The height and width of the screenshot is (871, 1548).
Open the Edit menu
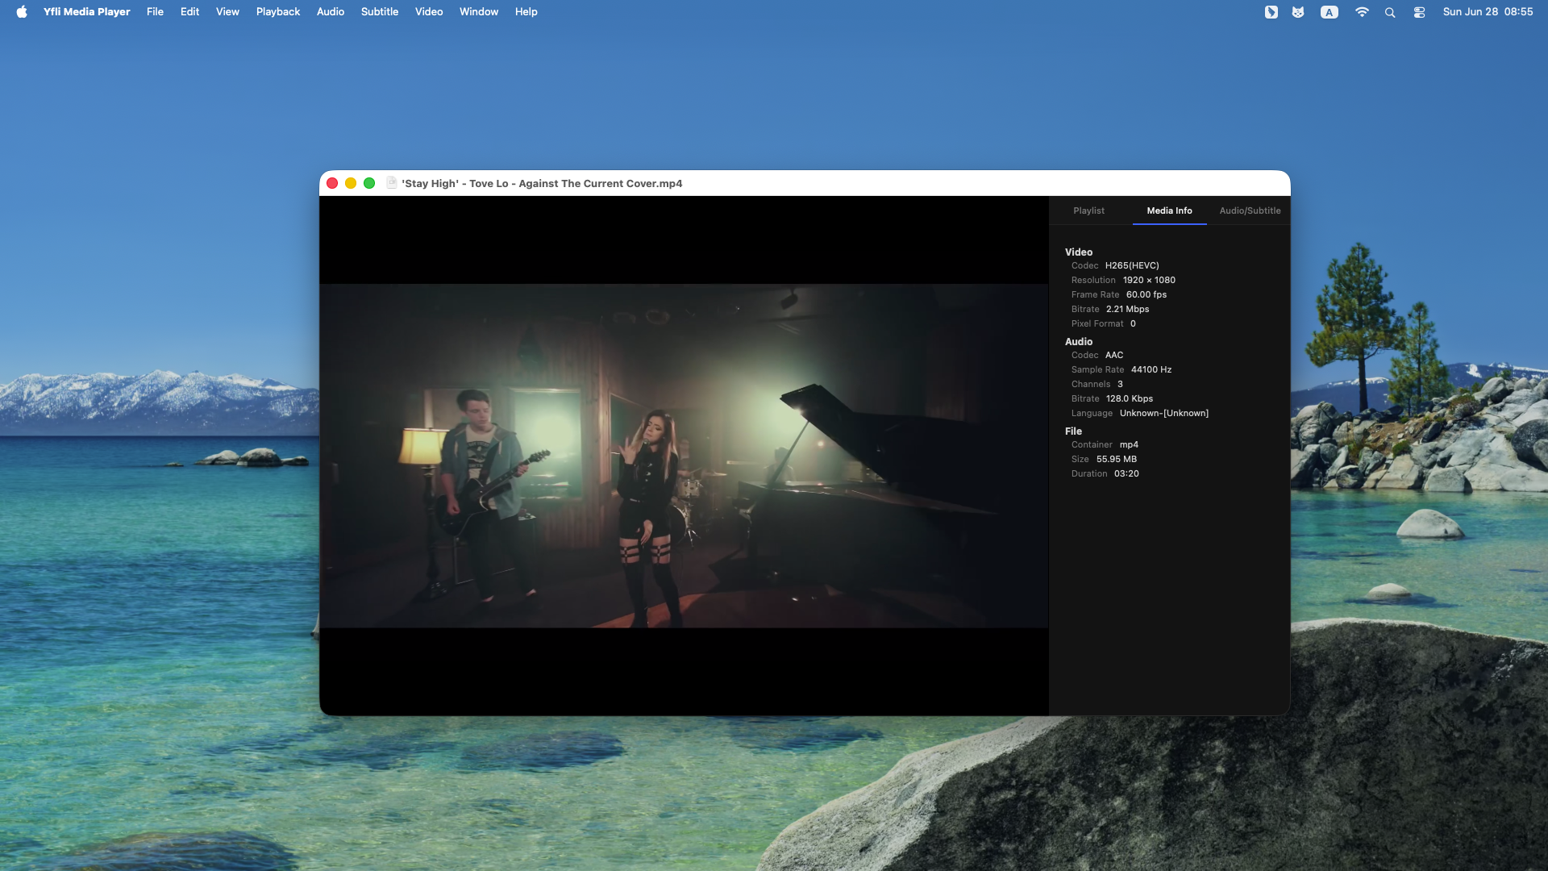189,11
